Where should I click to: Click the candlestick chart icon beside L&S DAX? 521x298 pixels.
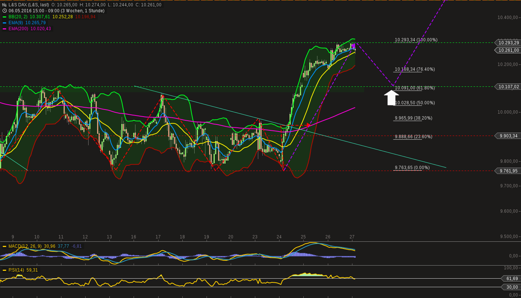[x=4, y=5]
